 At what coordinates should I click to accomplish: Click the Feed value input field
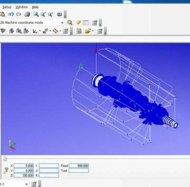(x=79, y=166)
